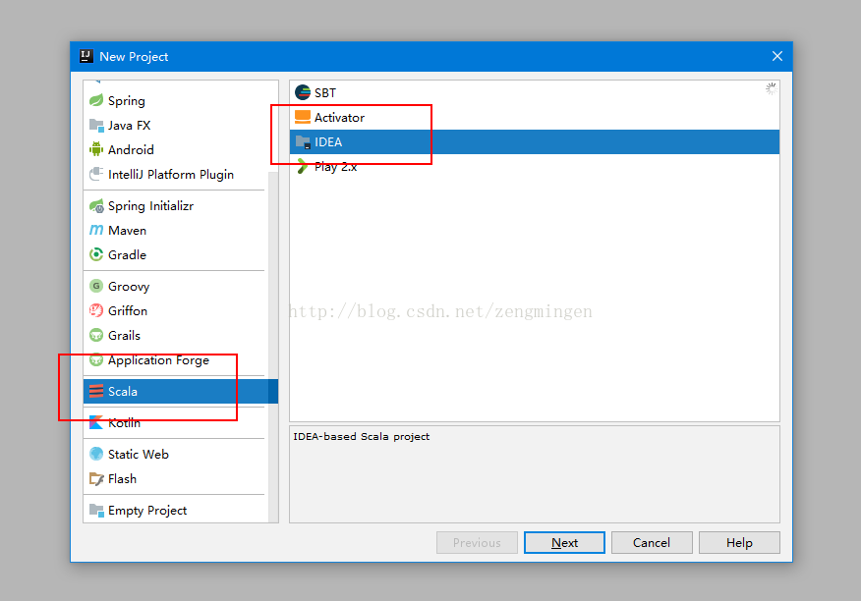Click the Kotlin icon

96,422
